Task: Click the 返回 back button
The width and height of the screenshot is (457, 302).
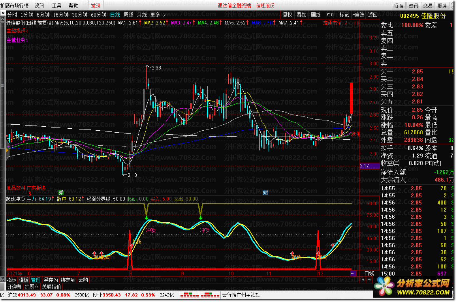Action: tap(373, 15)
